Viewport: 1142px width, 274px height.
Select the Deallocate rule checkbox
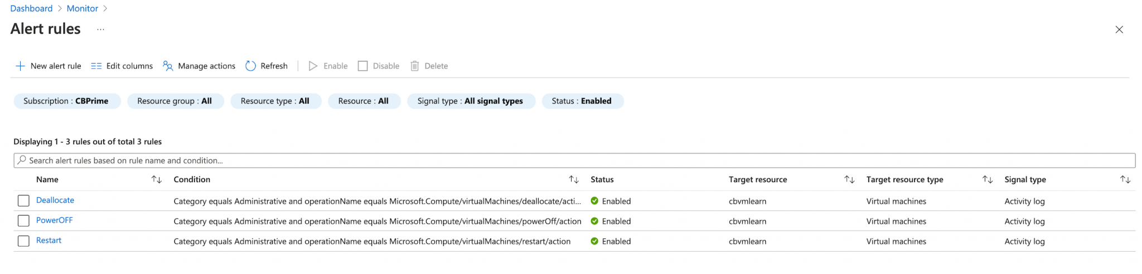(23, 201)
